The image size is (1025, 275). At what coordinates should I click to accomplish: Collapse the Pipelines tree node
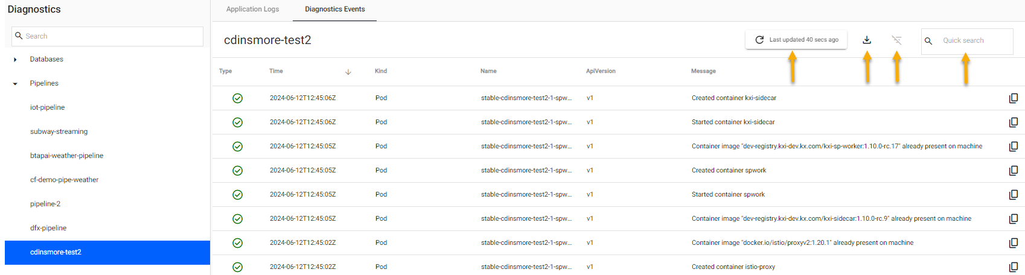pyautogui.click(x=15, y=84)
